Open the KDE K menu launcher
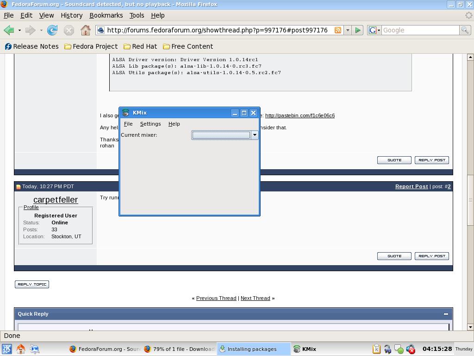Screen dimensions: 474x356 click(6, 349)
